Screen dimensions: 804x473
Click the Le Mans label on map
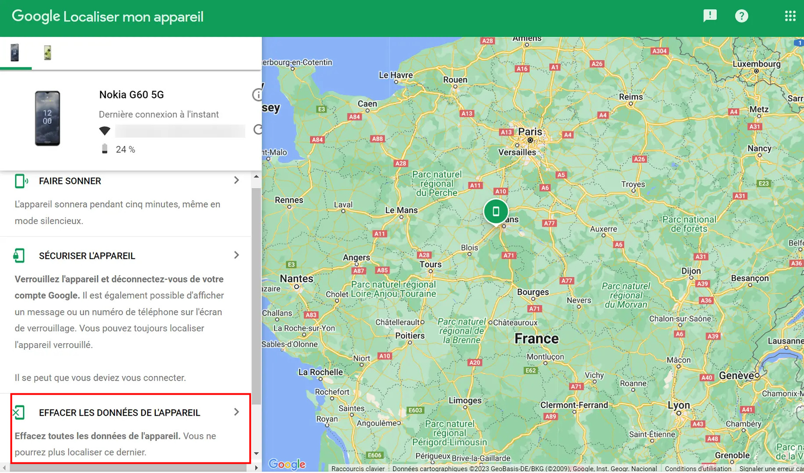pyautogui.click(x=401, y=210)
